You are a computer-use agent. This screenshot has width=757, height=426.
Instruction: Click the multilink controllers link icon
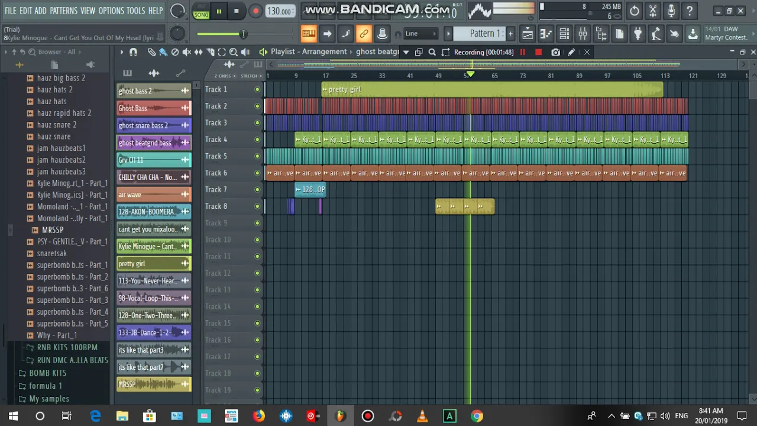364,34
